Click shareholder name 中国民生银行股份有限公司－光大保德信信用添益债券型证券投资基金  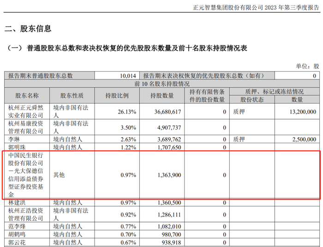click(26, 175)
